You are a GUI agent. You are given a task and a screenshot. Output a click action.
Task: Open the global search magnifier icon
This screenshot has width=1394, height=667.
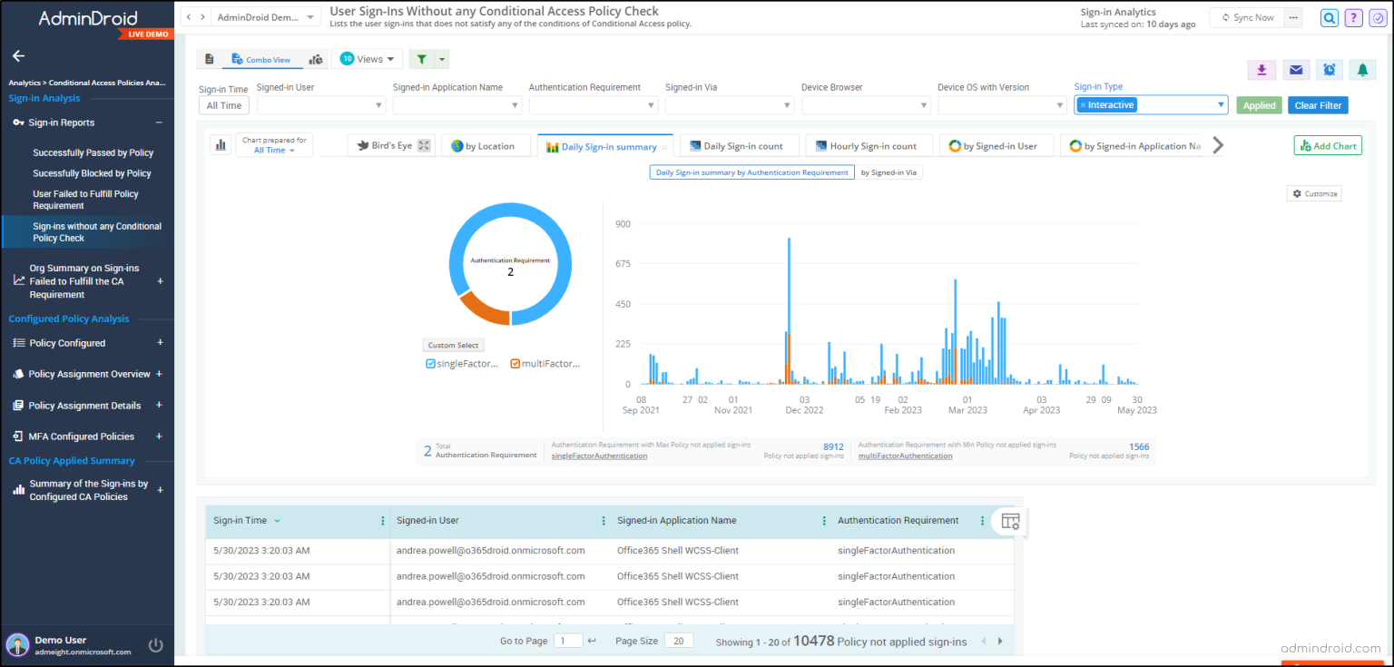(1329, 17)
